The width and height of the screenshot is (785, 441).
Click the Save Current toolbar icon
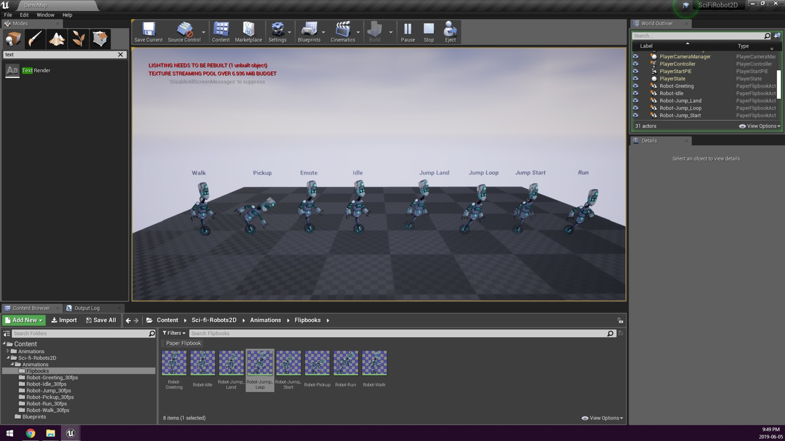coord(148,32)
